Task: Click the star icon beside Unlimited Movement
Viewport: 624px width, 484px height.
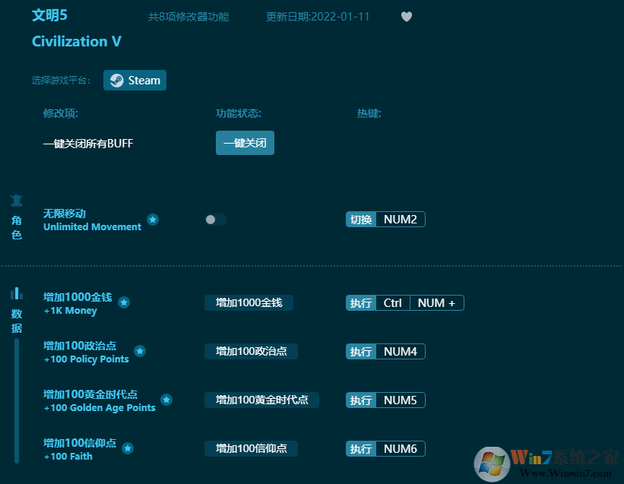Action: click(153, 220)
